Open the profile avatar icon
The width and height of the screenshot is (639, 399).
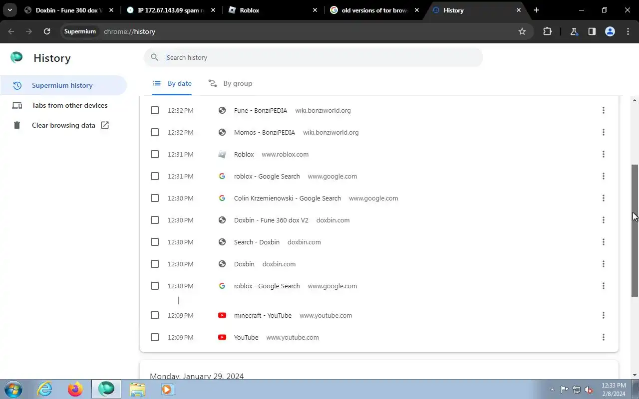coord(610,31)
